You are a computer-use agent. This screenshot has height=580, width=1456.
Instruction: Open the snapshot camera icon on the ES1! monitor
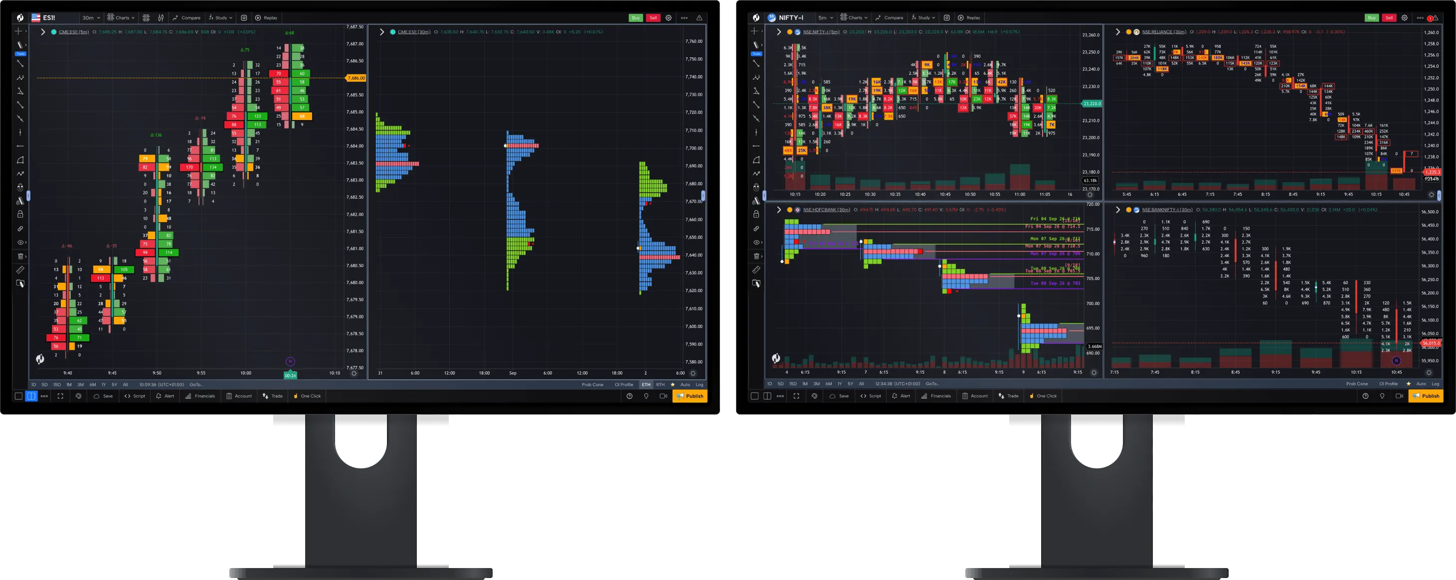(244, 17)
